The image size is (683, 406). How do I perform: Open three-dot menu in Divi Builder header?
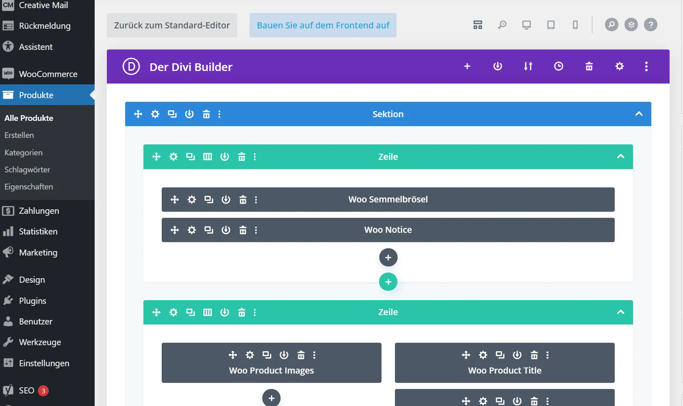(x=646, y=66)
